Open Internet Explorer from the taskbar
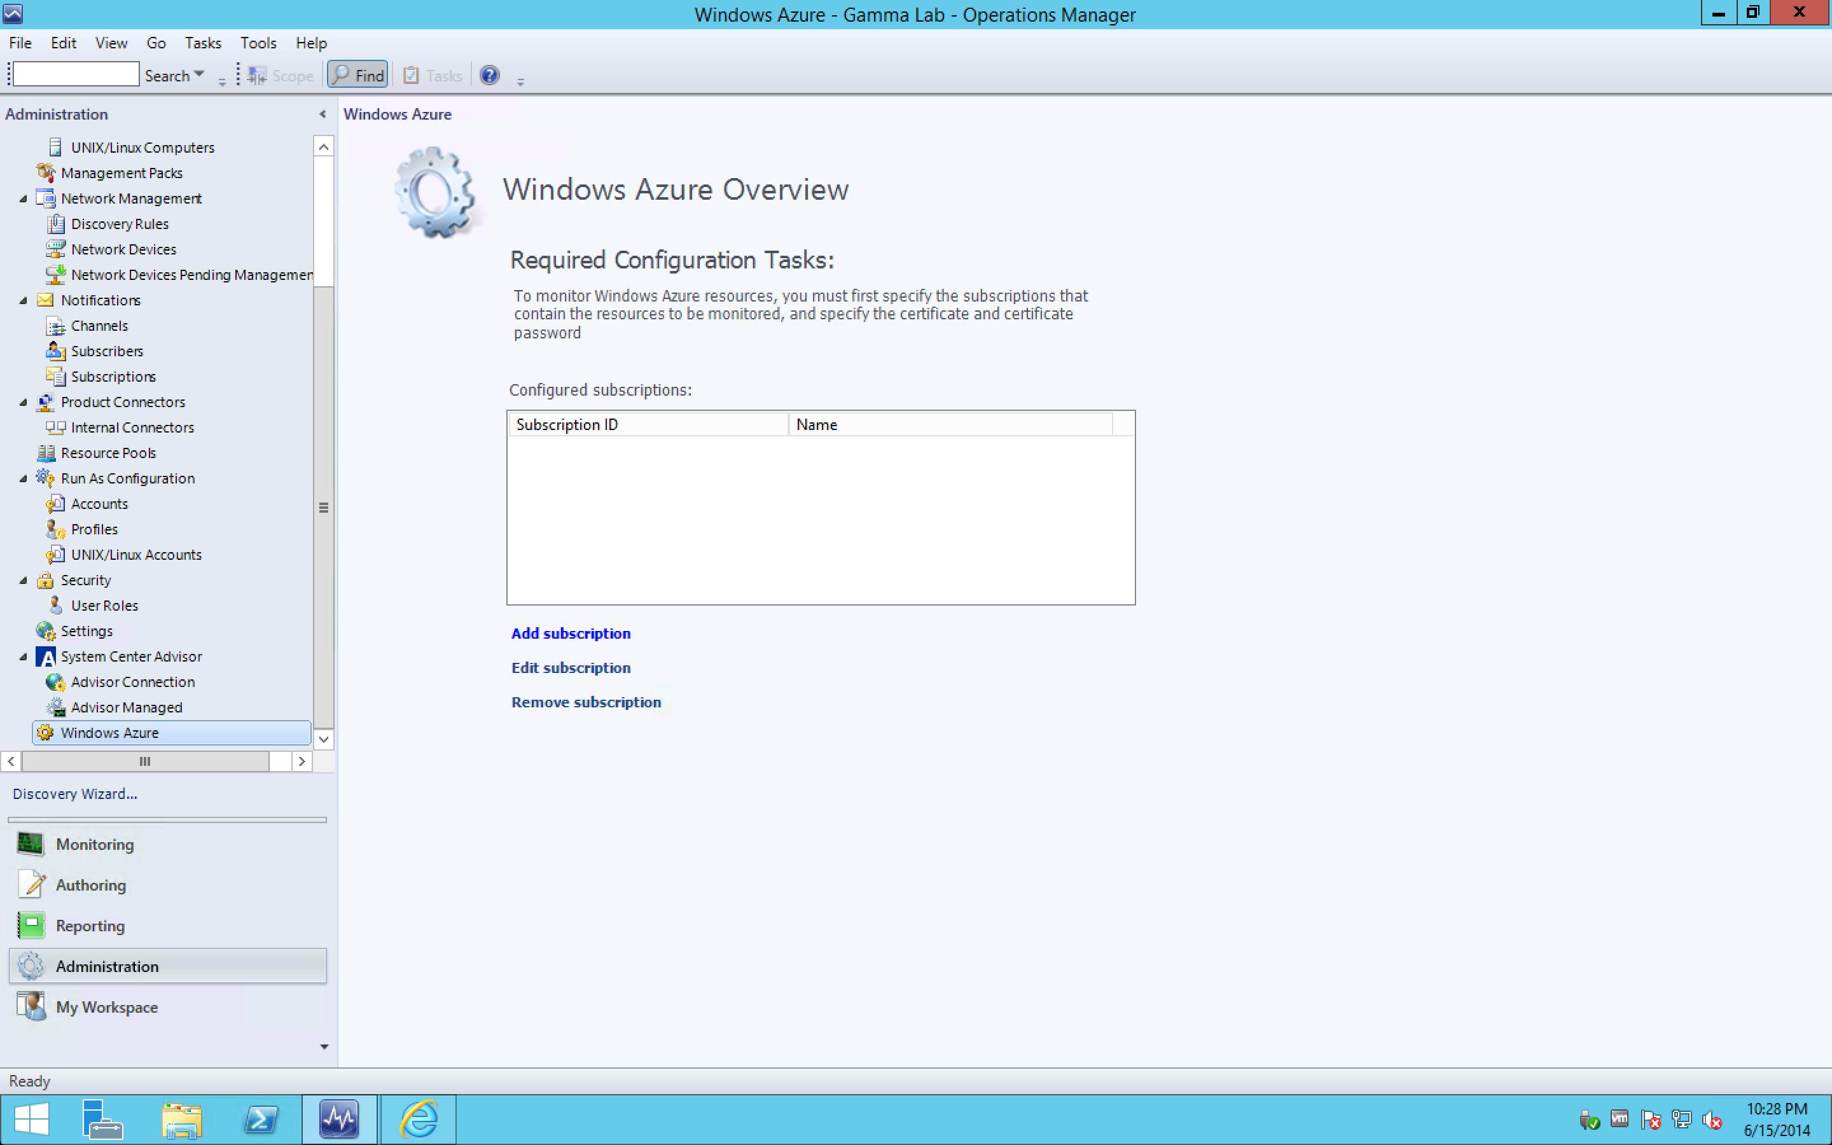Viewport: 1832px width, 1145px height. [418, 1118]
